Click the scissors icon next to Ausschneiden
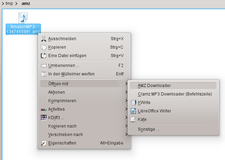The height and width of the screenshot is (160, 225). point(44,39)
